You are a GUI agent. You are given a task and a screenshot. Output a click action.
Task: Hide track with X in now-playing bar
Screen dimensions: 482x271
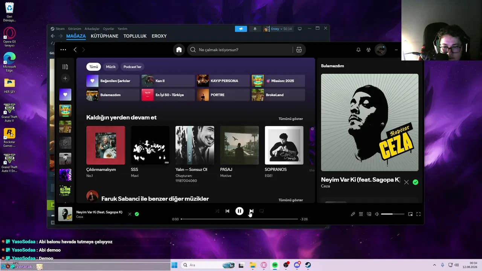click(130, 214)
